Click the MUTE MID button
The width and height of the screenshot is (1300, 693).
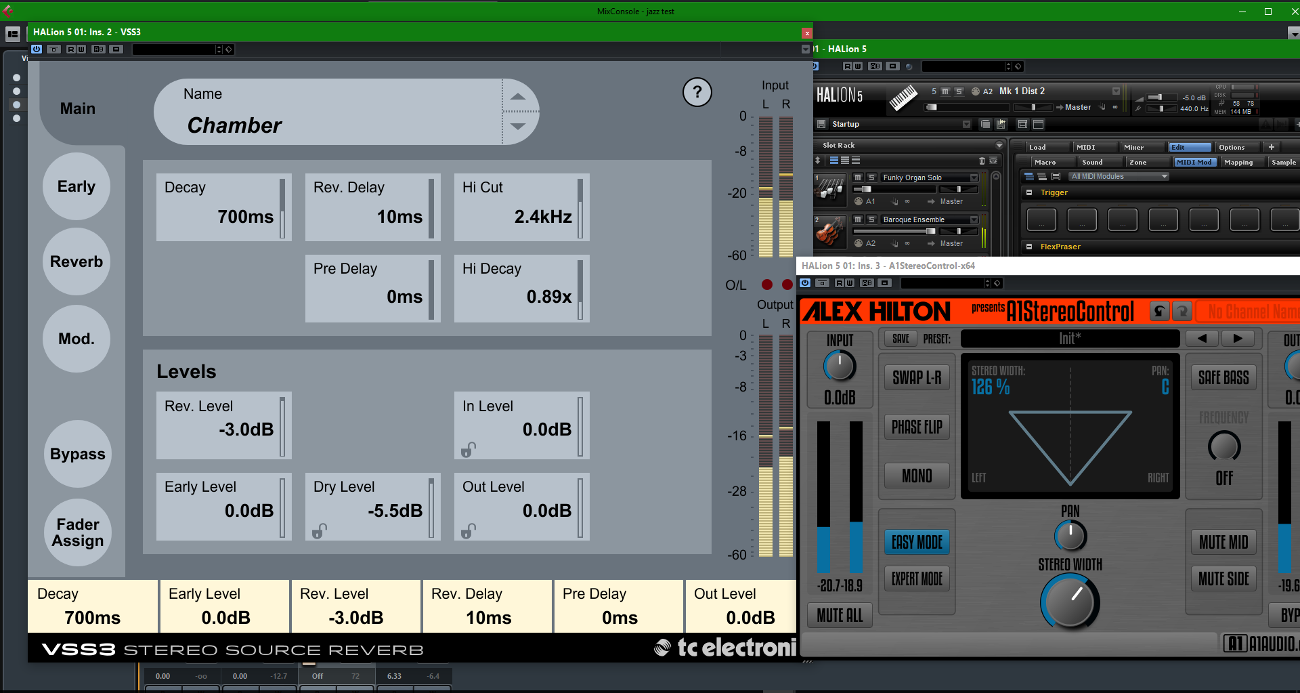pyautogui.click(x=1223, y=542)
